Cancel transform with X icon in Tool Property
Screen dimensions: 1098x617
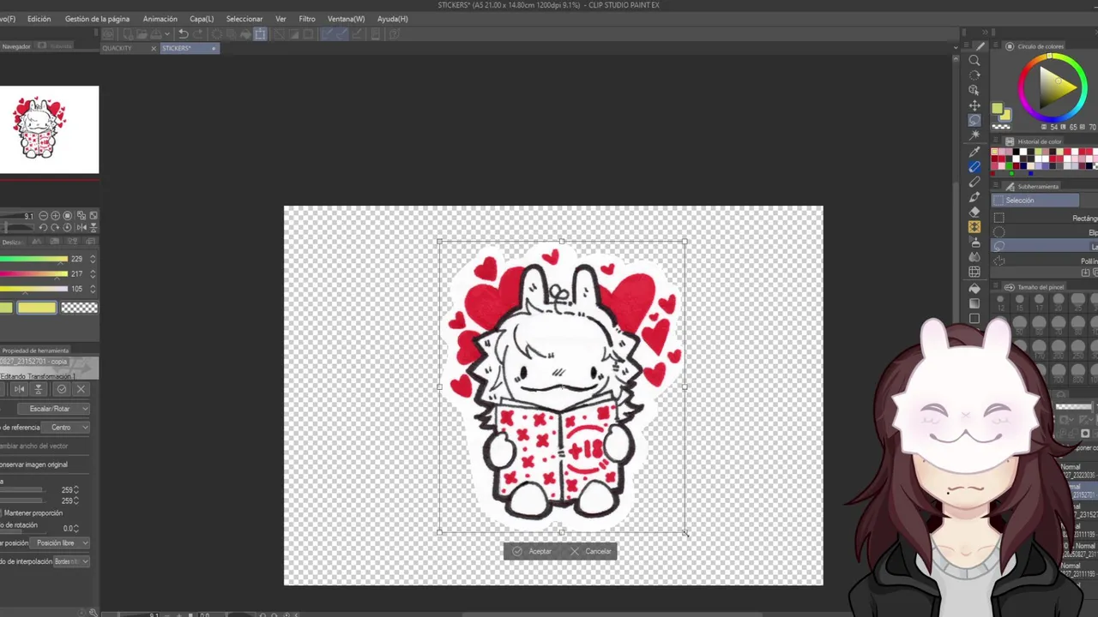click(x=81, y=389)
